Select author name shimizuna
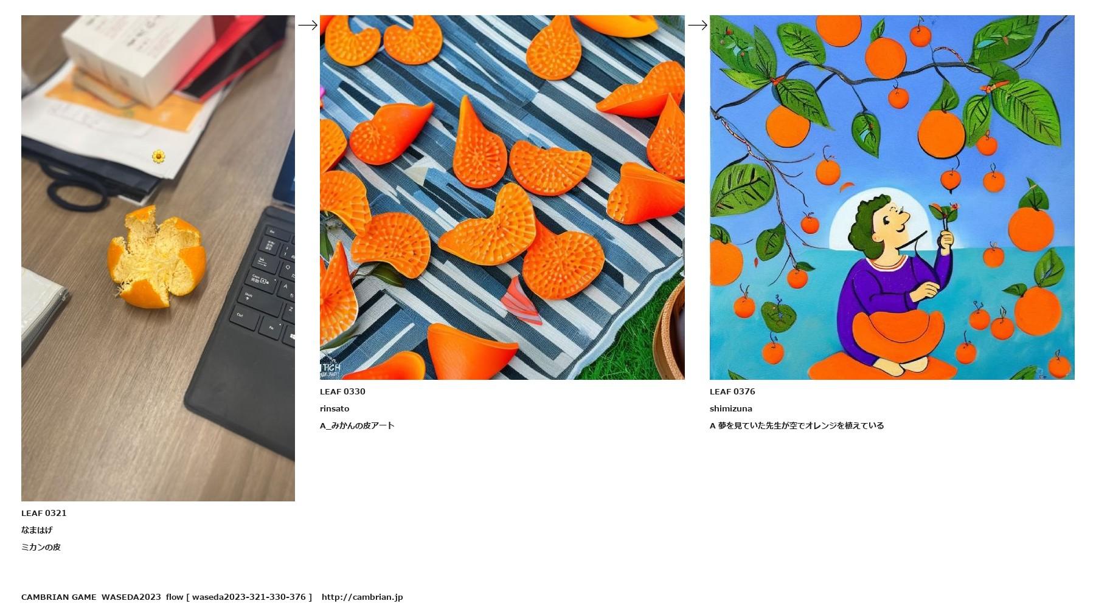1096x612 pixels. click(731, 408)
